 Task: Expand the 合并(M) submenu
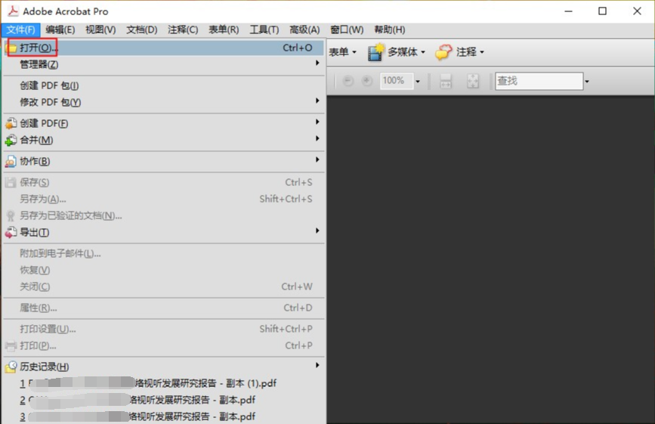[164, 140]
